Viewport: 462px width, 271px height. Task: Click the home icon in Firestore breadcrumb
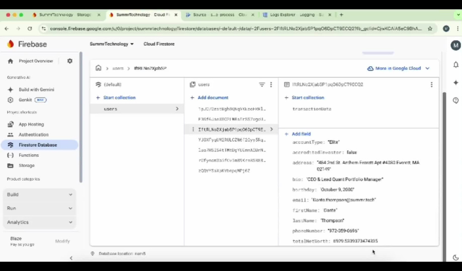tap(98, 68)
